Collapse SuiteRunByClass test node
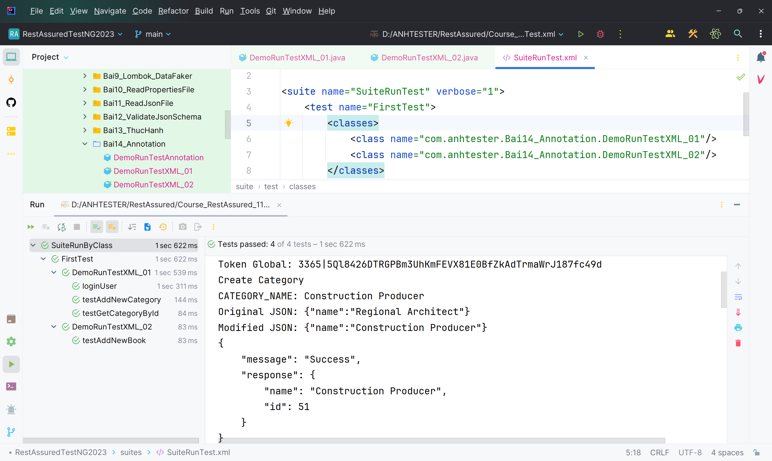Viewport: 772px width, 461px height. point(33,245)
